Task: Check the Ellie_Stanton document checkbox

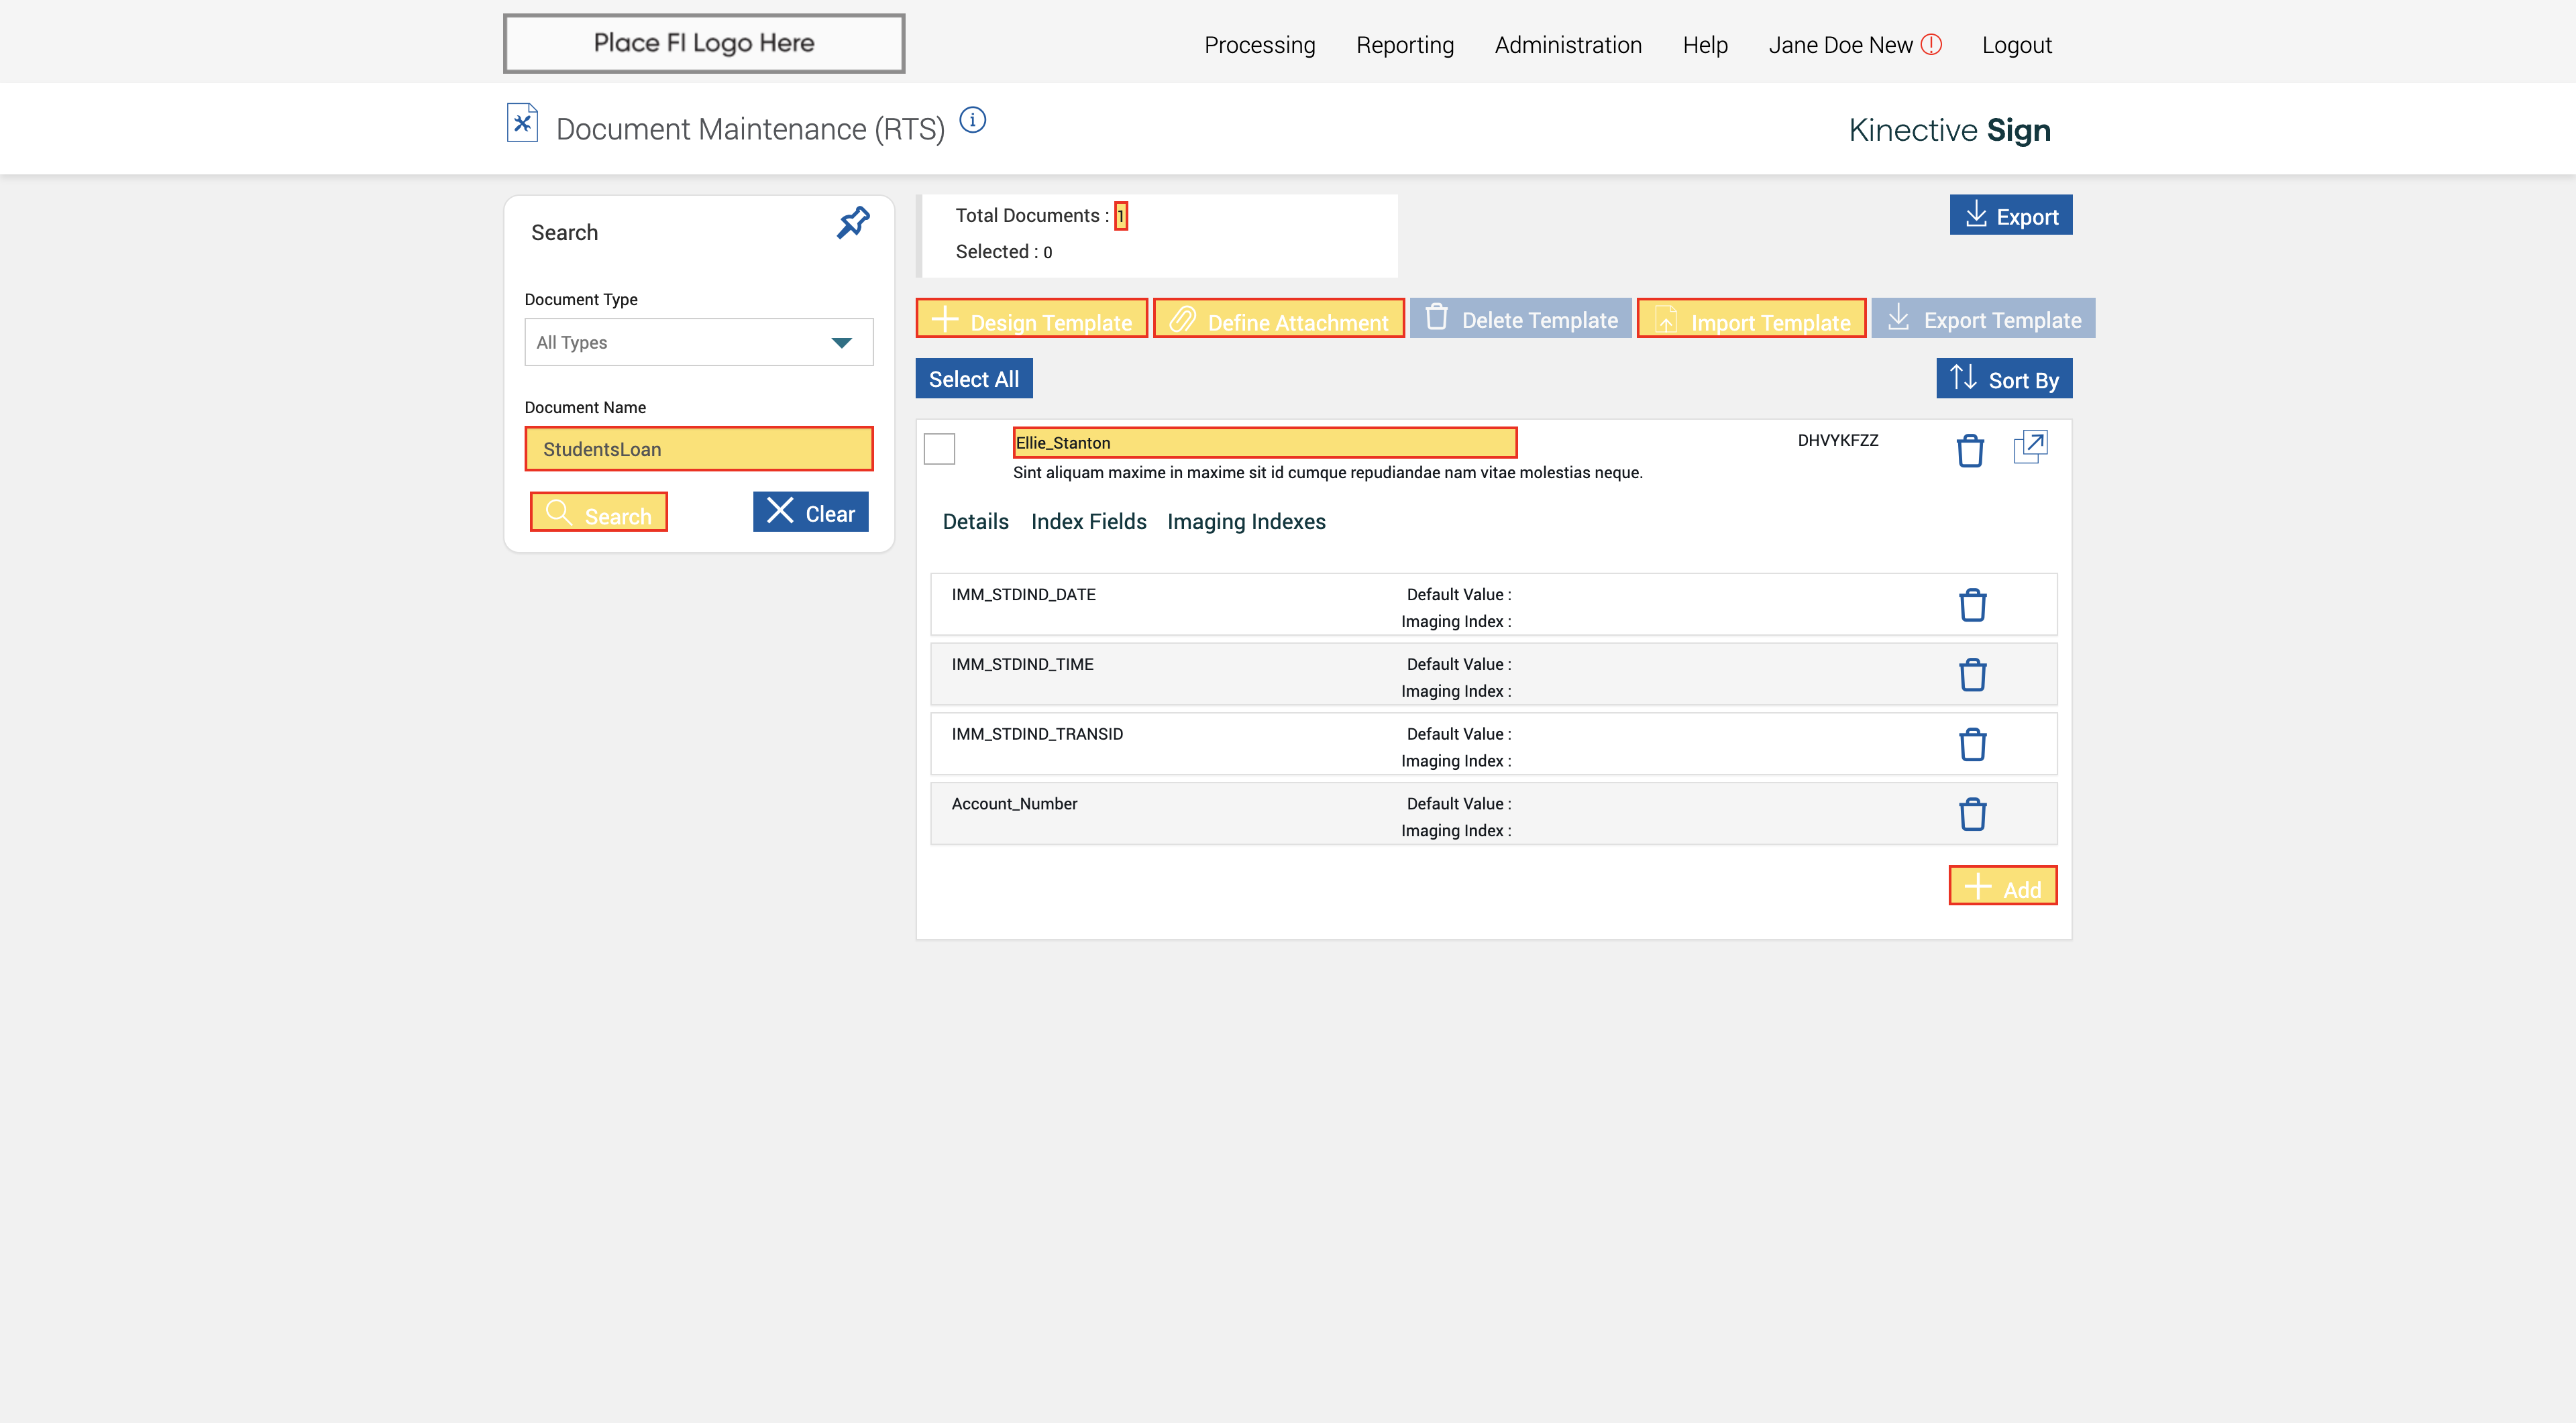Action: click(939, 449)
